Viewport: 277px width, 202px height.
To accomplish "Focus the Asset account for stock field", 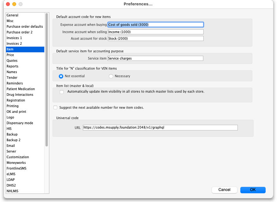I will pos(155,38).
